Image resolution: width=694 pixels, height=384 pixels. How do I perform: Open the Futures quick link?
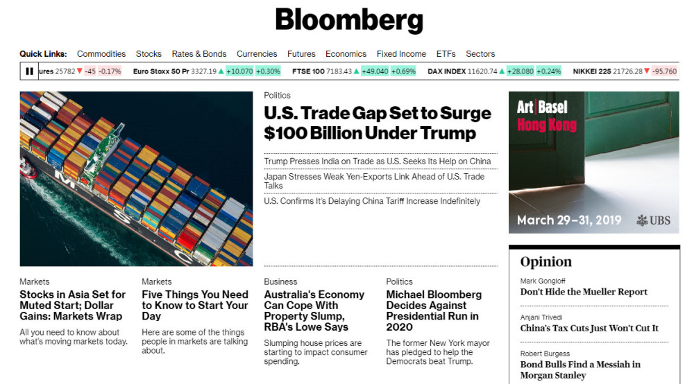[x=301, y=54]
